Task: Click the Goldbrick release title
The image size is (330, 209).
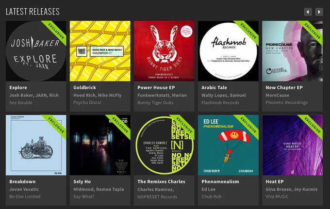Action: pyautogui.click(x=84, y=88)
